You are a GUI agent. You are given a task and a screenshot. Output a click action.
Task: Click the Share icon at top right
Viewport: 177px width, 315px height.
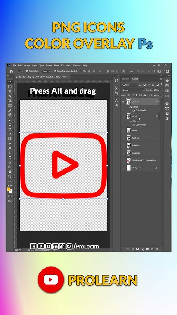(167, 71)
